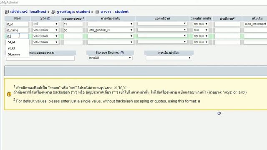
Task: Click the warning icon in the yellow notice
Action: pyautogui.click(x=9, y=94)
